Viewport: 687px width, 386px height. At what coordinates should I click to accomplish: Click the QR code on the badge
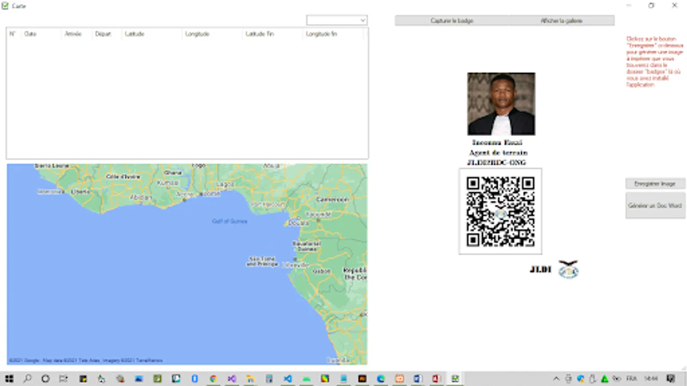click(x=500, y=211)
